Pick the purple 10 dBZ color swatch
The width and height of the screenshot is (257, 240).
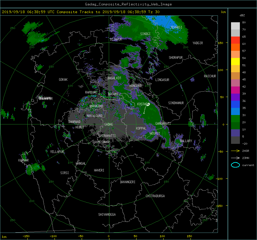point(235,133)
